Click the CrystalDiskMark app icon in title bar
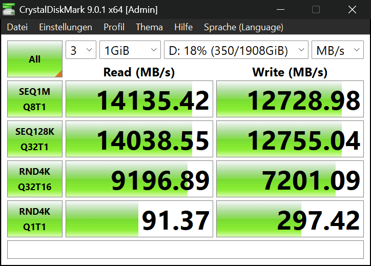Image resolution: width=371 pixels, height=266 pixels. click(9, 9)
